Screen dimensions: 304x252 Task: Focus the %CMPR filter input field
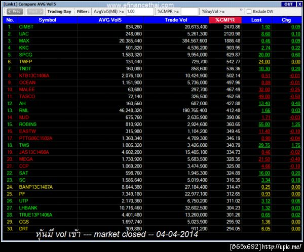[x=189, y=12]
